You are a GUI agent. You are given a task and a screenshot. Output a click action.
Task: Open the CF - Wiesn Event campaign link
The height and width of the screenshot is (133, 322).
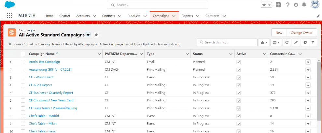pos(41,77)
